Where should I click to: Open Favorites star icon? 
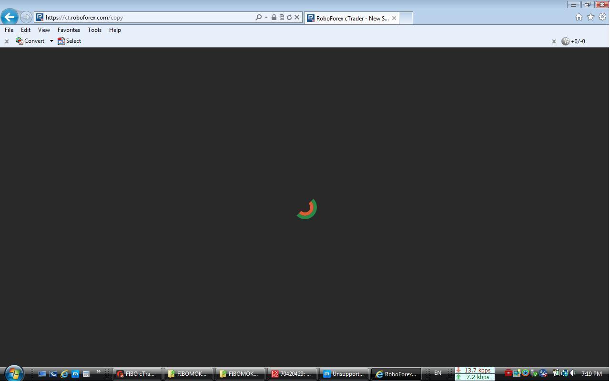coord(591,17)
